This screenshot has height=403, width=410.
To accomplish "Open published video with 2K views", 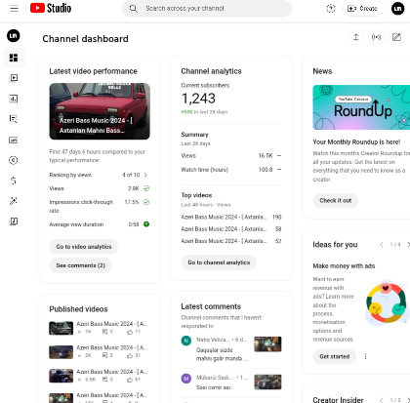I will click(99, 351).
